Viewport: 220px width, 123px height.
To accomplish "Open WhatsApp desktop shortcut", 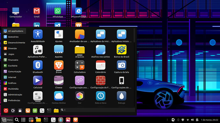I will coord(58,13).
